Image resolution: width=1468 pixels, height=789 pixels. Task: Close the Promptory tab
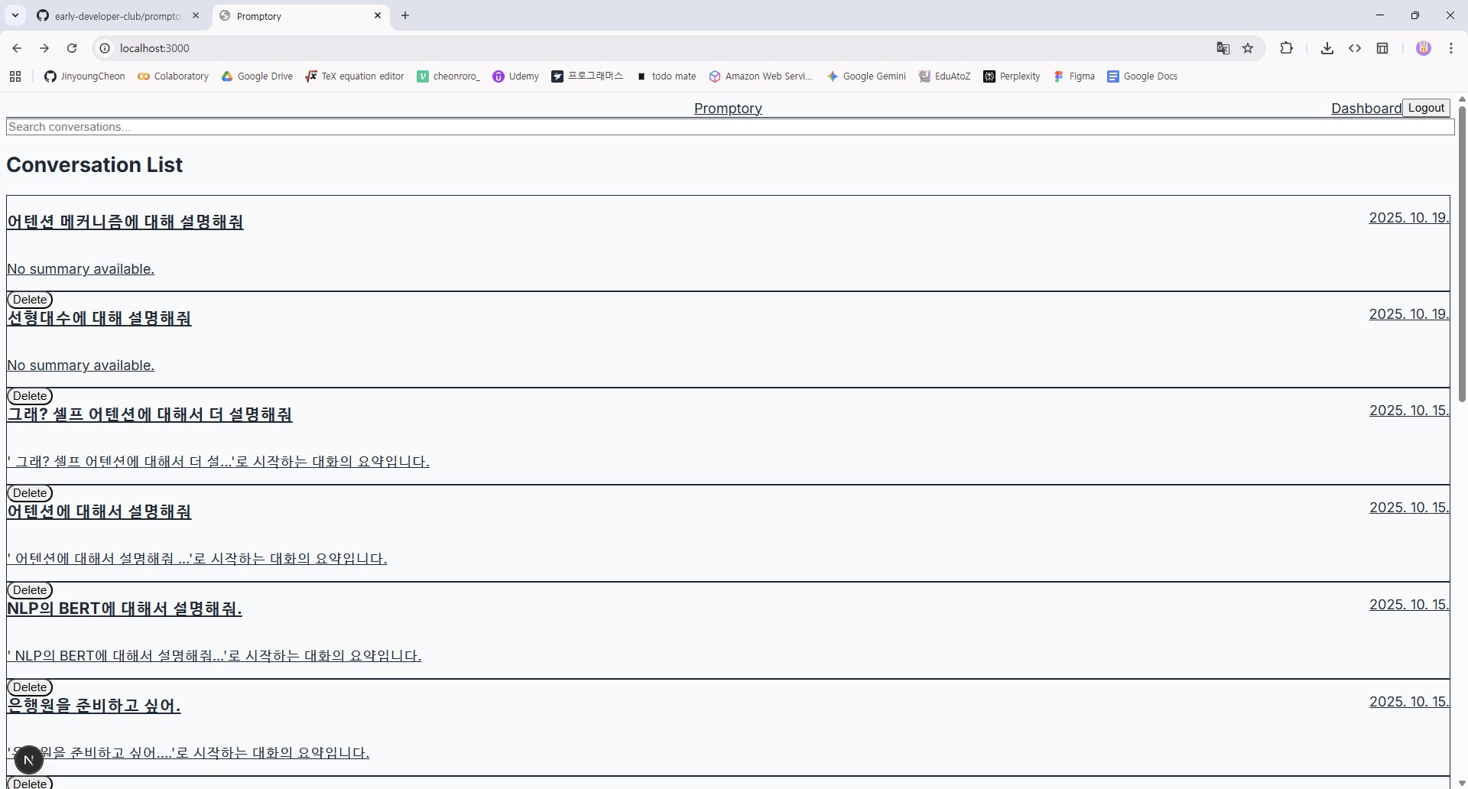(378, 15)
